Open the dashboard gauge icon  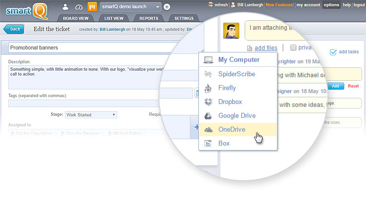79,7
